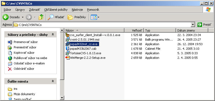Click the red Odstrániť súbor delete icon

(10, 69)
